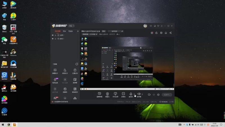Add a 多媒体 multimedia source

(123, 95)
